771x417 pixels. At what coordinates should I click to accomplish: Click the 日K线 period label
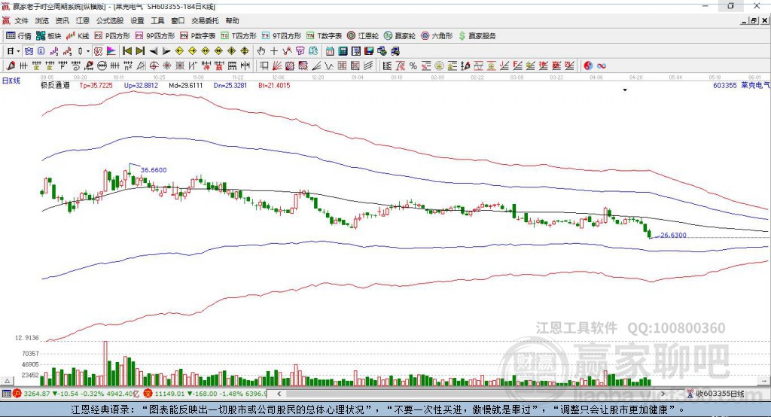point(11,81)
